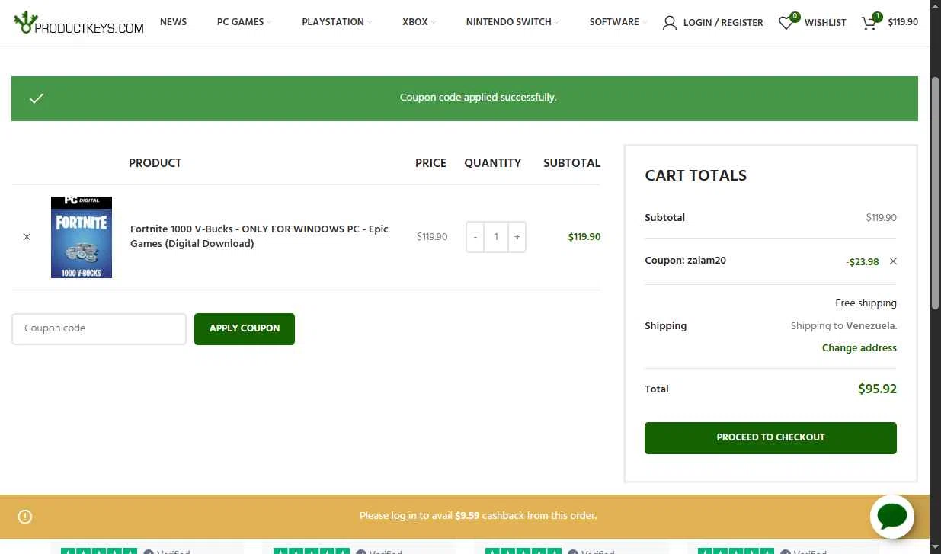Click 'Coupon code applied successfully' message
Screen dimensions: 941x554
(479, 98)
